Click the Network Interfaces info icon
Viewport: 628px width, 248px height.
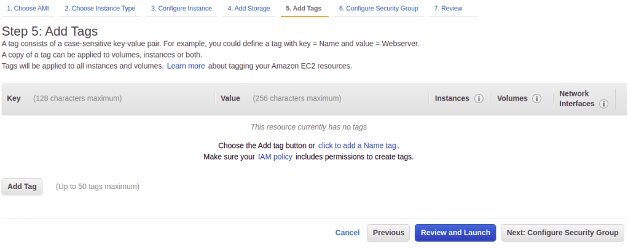pyautogui.click(x=603, y=104)
